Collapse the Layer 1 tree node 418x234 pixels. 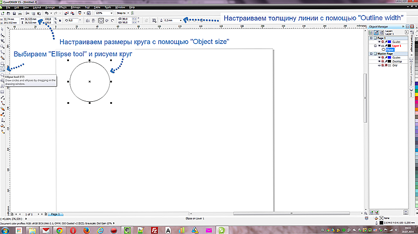click(x=375, y=46)
